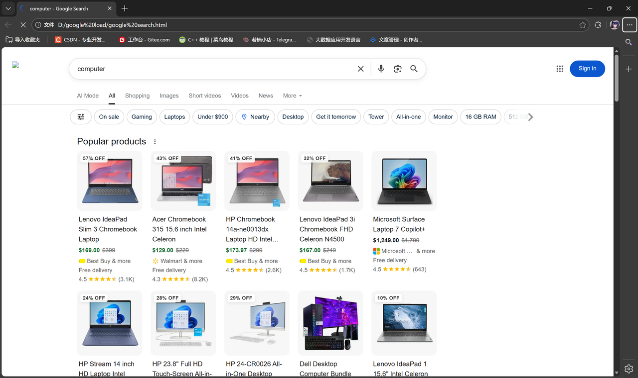The image size is (638, 378).
Task: Switch to the AI Mode tab
Action: [x=88, y=95]
